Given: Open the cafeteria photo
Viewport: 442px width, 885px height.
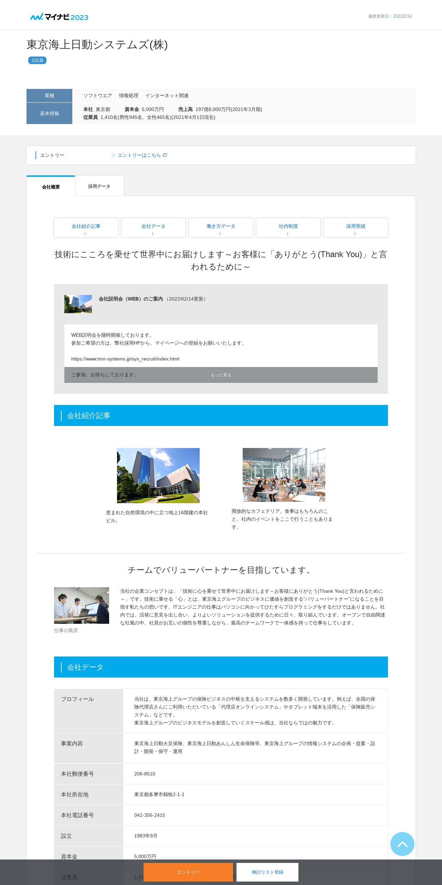Looking at the screenshot, I should click(284, 475).
